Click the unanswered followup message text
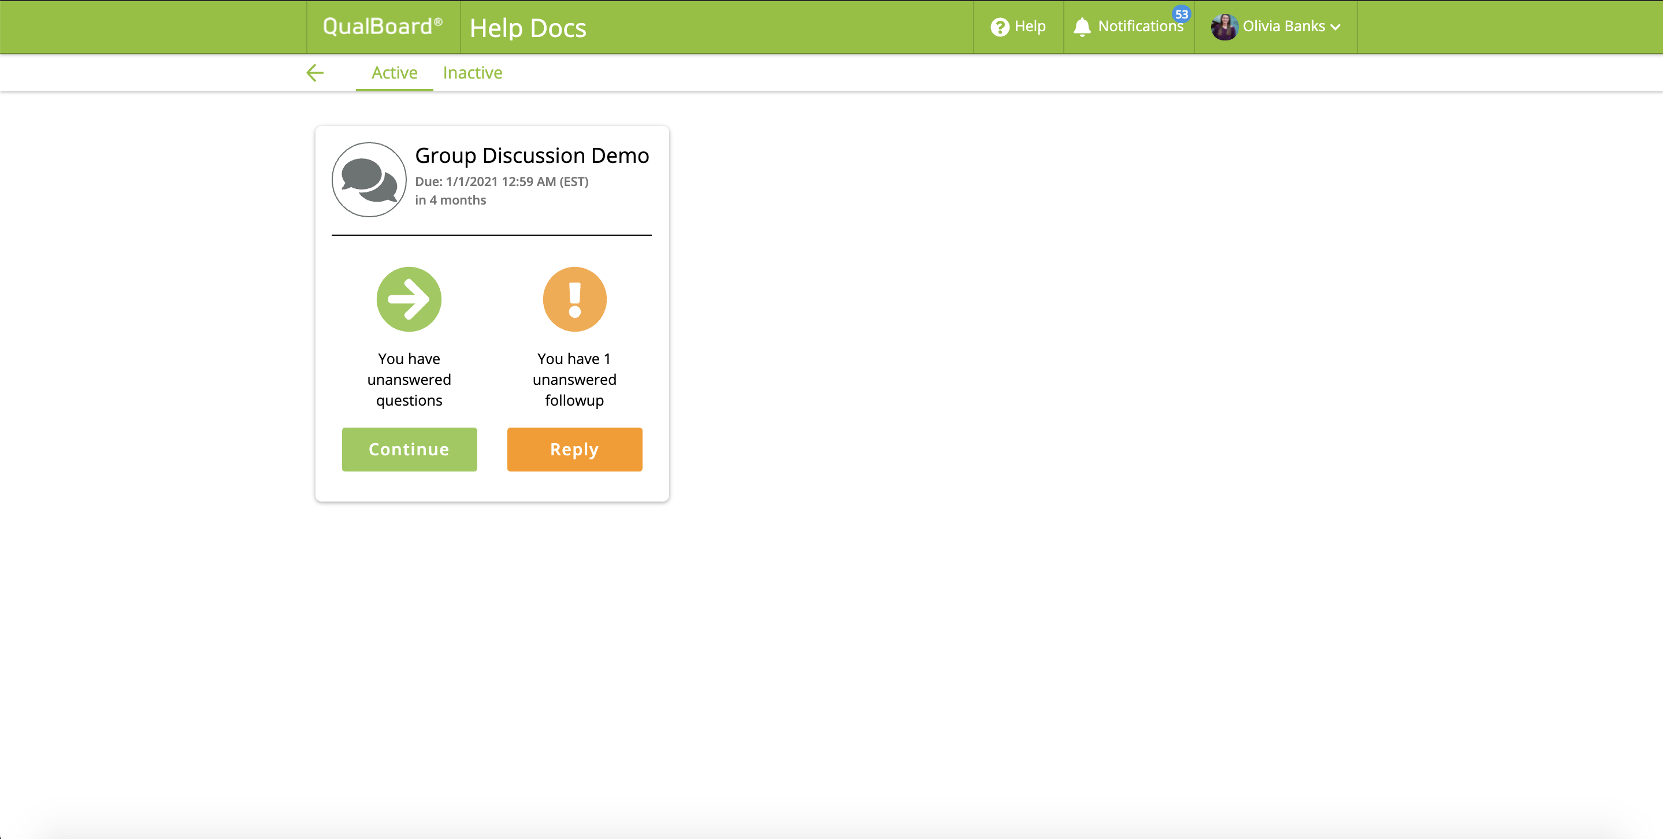 click(574, 380)
